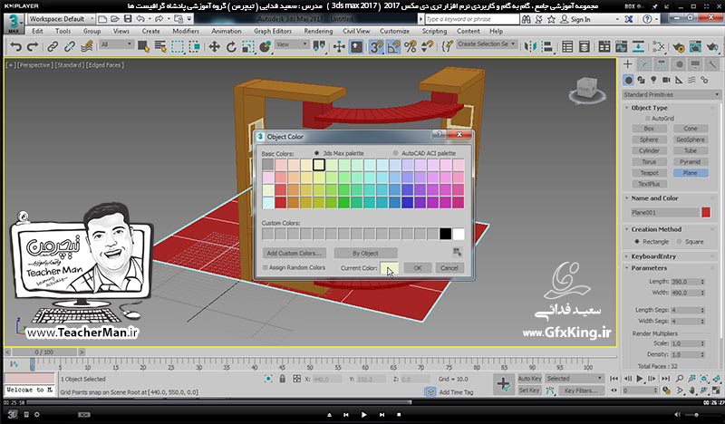Open the selection filter All dropdown
The width and height of the screenshot is (725, 424).
tap(117, 44)
